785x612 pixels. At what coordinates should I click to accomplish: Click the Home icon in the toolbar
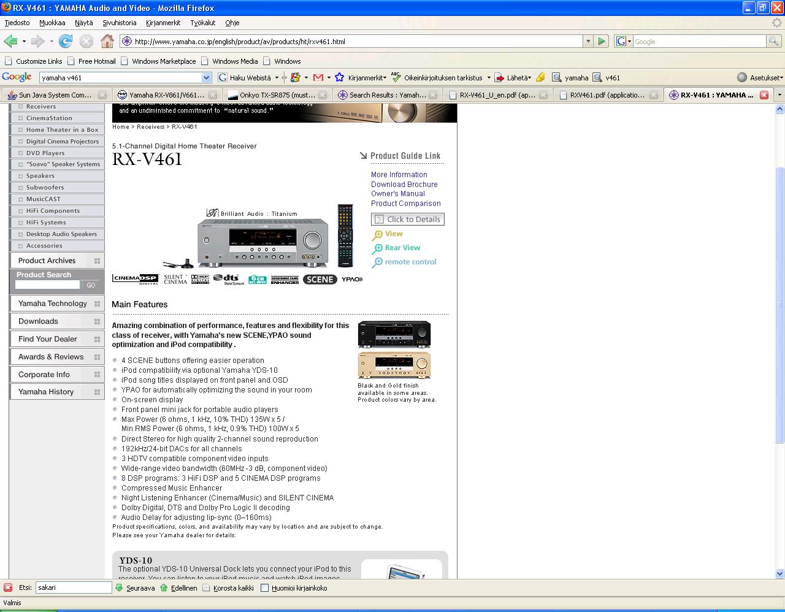click(107, 41)
